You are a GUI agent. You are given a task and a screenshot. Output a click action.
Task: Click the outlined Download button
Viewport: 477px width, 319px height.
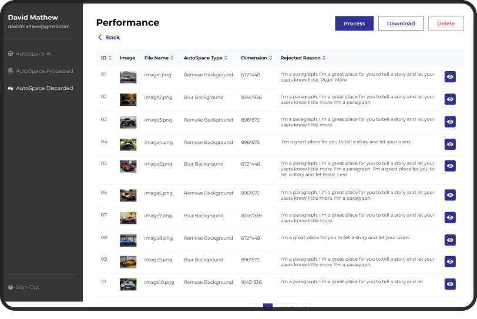pos(401,23)
